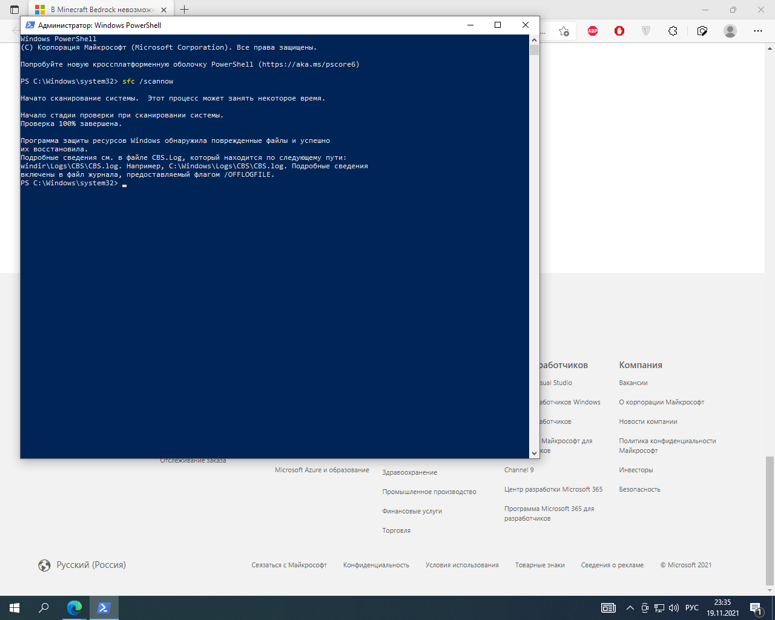The width and height of the screenshot is (775, 620).
Task: Open Вакансии link in footer
Action: coord(633,383)
